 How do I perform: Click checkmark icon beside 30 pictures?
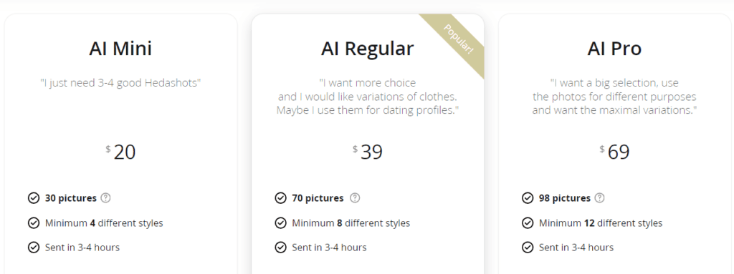pos(34,198)
